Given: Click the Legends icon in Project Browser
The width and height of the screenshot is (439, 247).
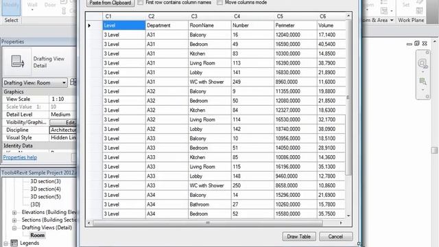Looking at the screenshot, I should pyautogui.click(x=14, y=243).
